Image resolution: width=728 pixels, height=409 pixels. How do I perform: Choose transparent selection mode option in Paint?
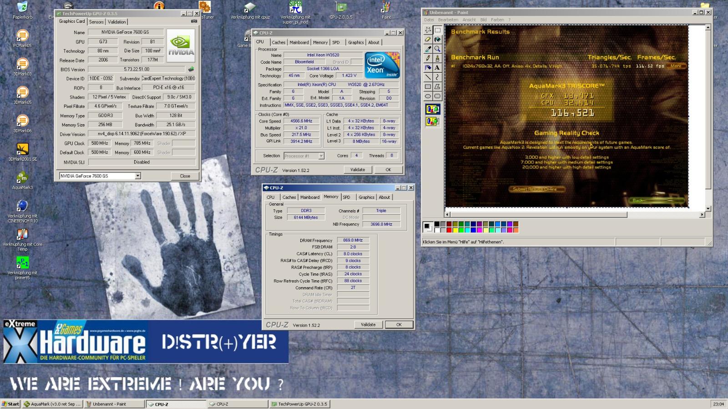433,121
